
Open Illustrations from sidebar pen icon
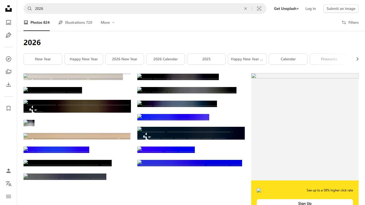9,35
